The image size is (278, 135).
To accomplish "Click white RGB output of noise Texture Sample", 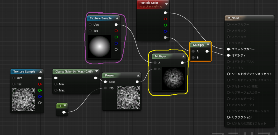I will pyautogui.click(x=40, y=78).
